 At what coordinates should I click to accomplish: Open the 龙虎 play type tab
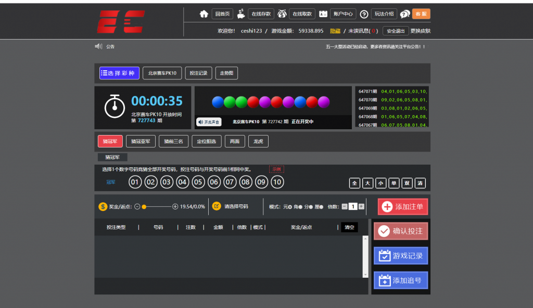[258, 141]
